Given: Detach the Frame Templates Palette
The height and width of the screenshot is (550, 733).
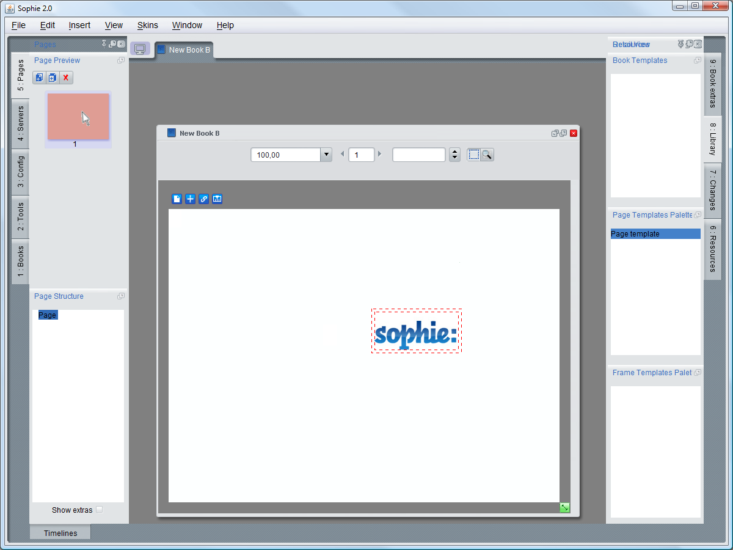Looking at the screenshot, I should point(698,373).
